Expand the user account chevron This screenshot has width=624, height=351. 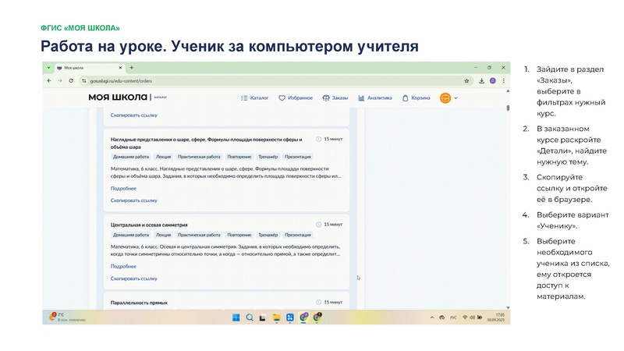(x=456, y=98)
